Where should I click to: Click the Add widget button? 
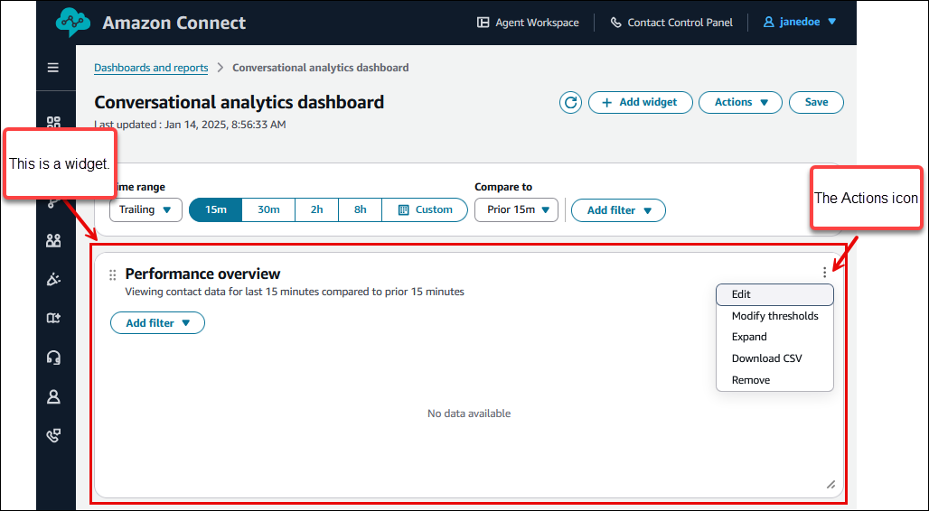[x=640, y=103]
